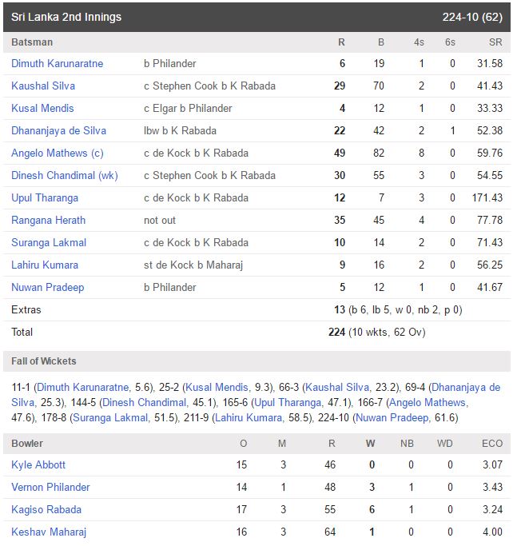Click Lahiru Kumara in the batsman table
Screen dimensions: 517x546
click(x=45, y=265)
